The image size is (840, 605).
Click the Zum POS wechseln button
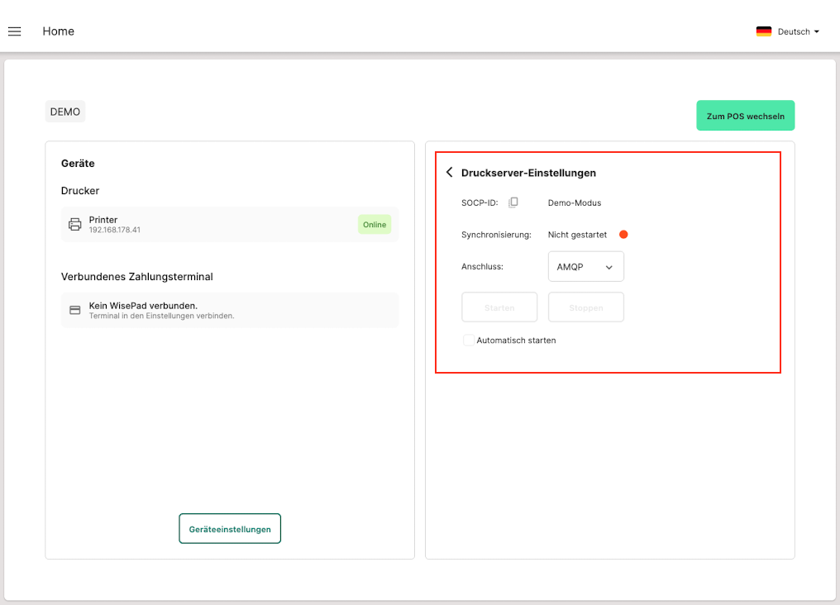point(745,117)
